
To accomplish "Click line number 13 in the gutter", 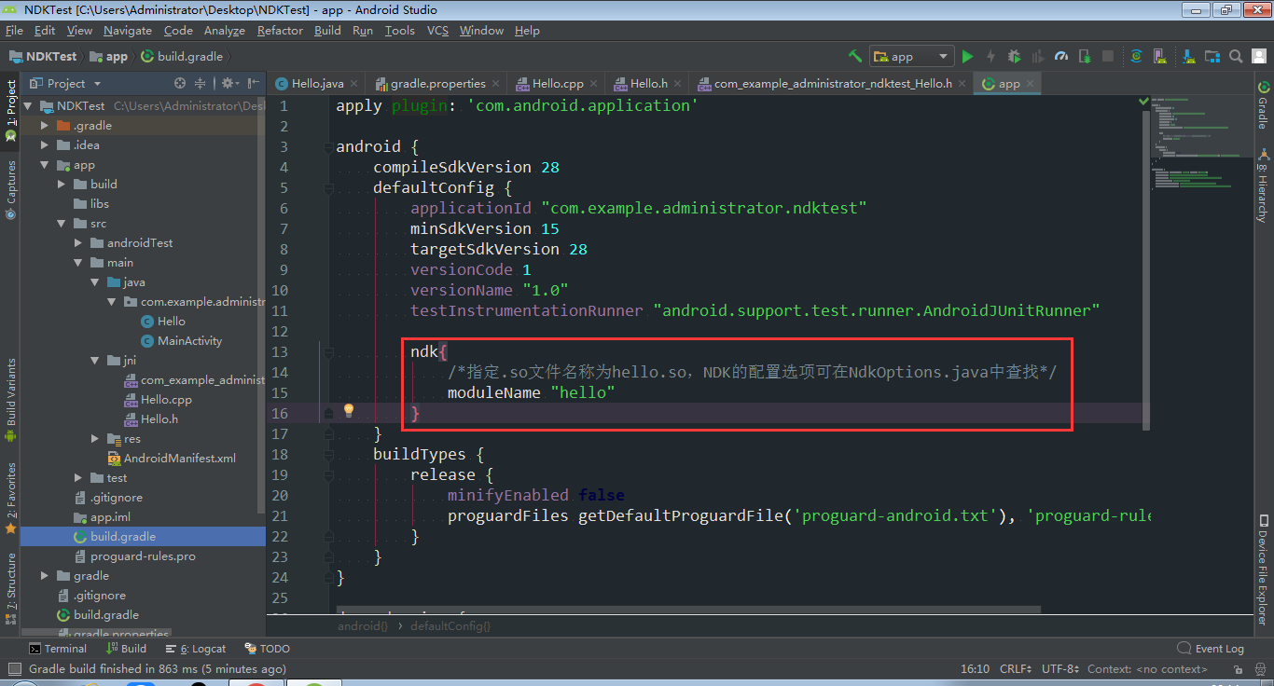I will point(280,351).
